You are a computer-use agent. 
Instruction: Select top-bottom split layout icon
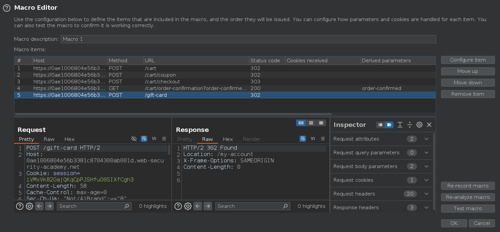click(x=311, y=123)
